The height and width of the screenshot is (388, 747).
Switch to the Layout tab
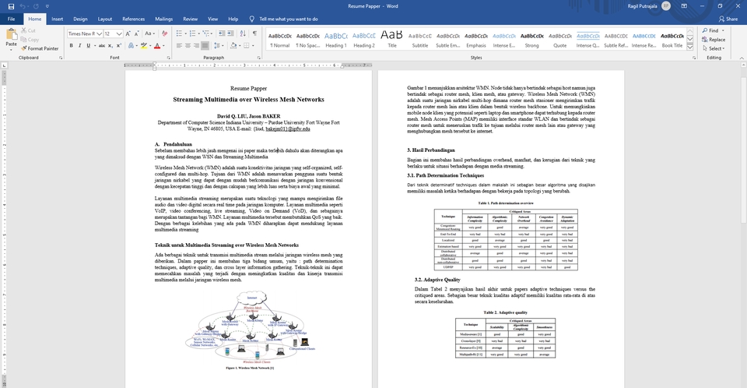[x=105, y=19]
